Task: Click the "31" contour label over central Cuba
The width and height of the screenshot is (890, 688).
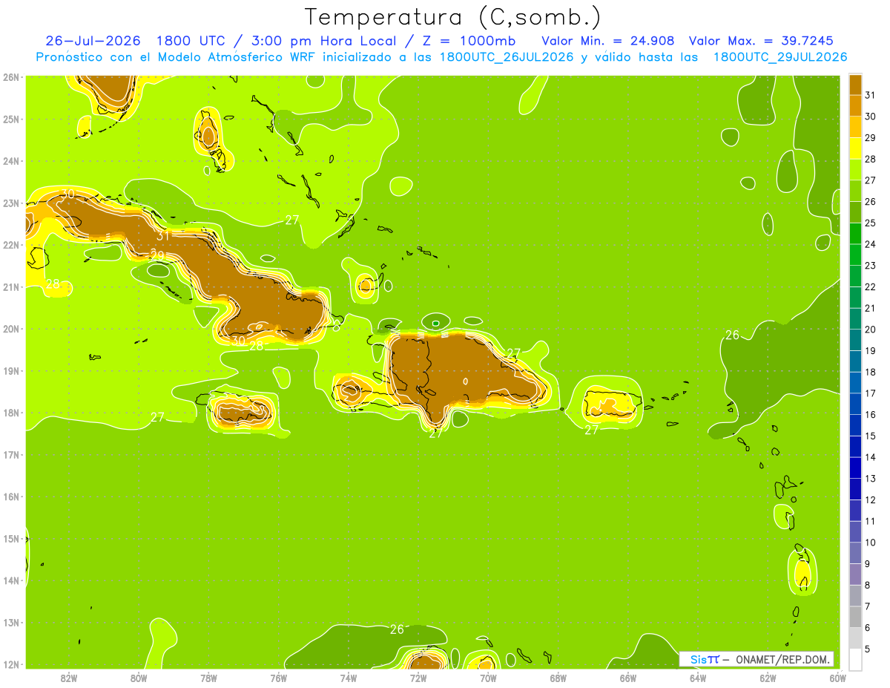Action: click(164, 236)
